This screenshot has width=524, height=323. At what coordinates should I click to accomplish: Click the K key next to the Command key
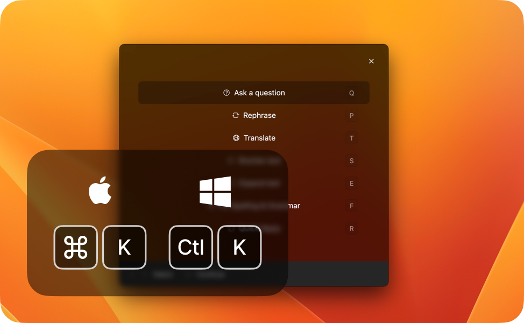coord(124,248)
